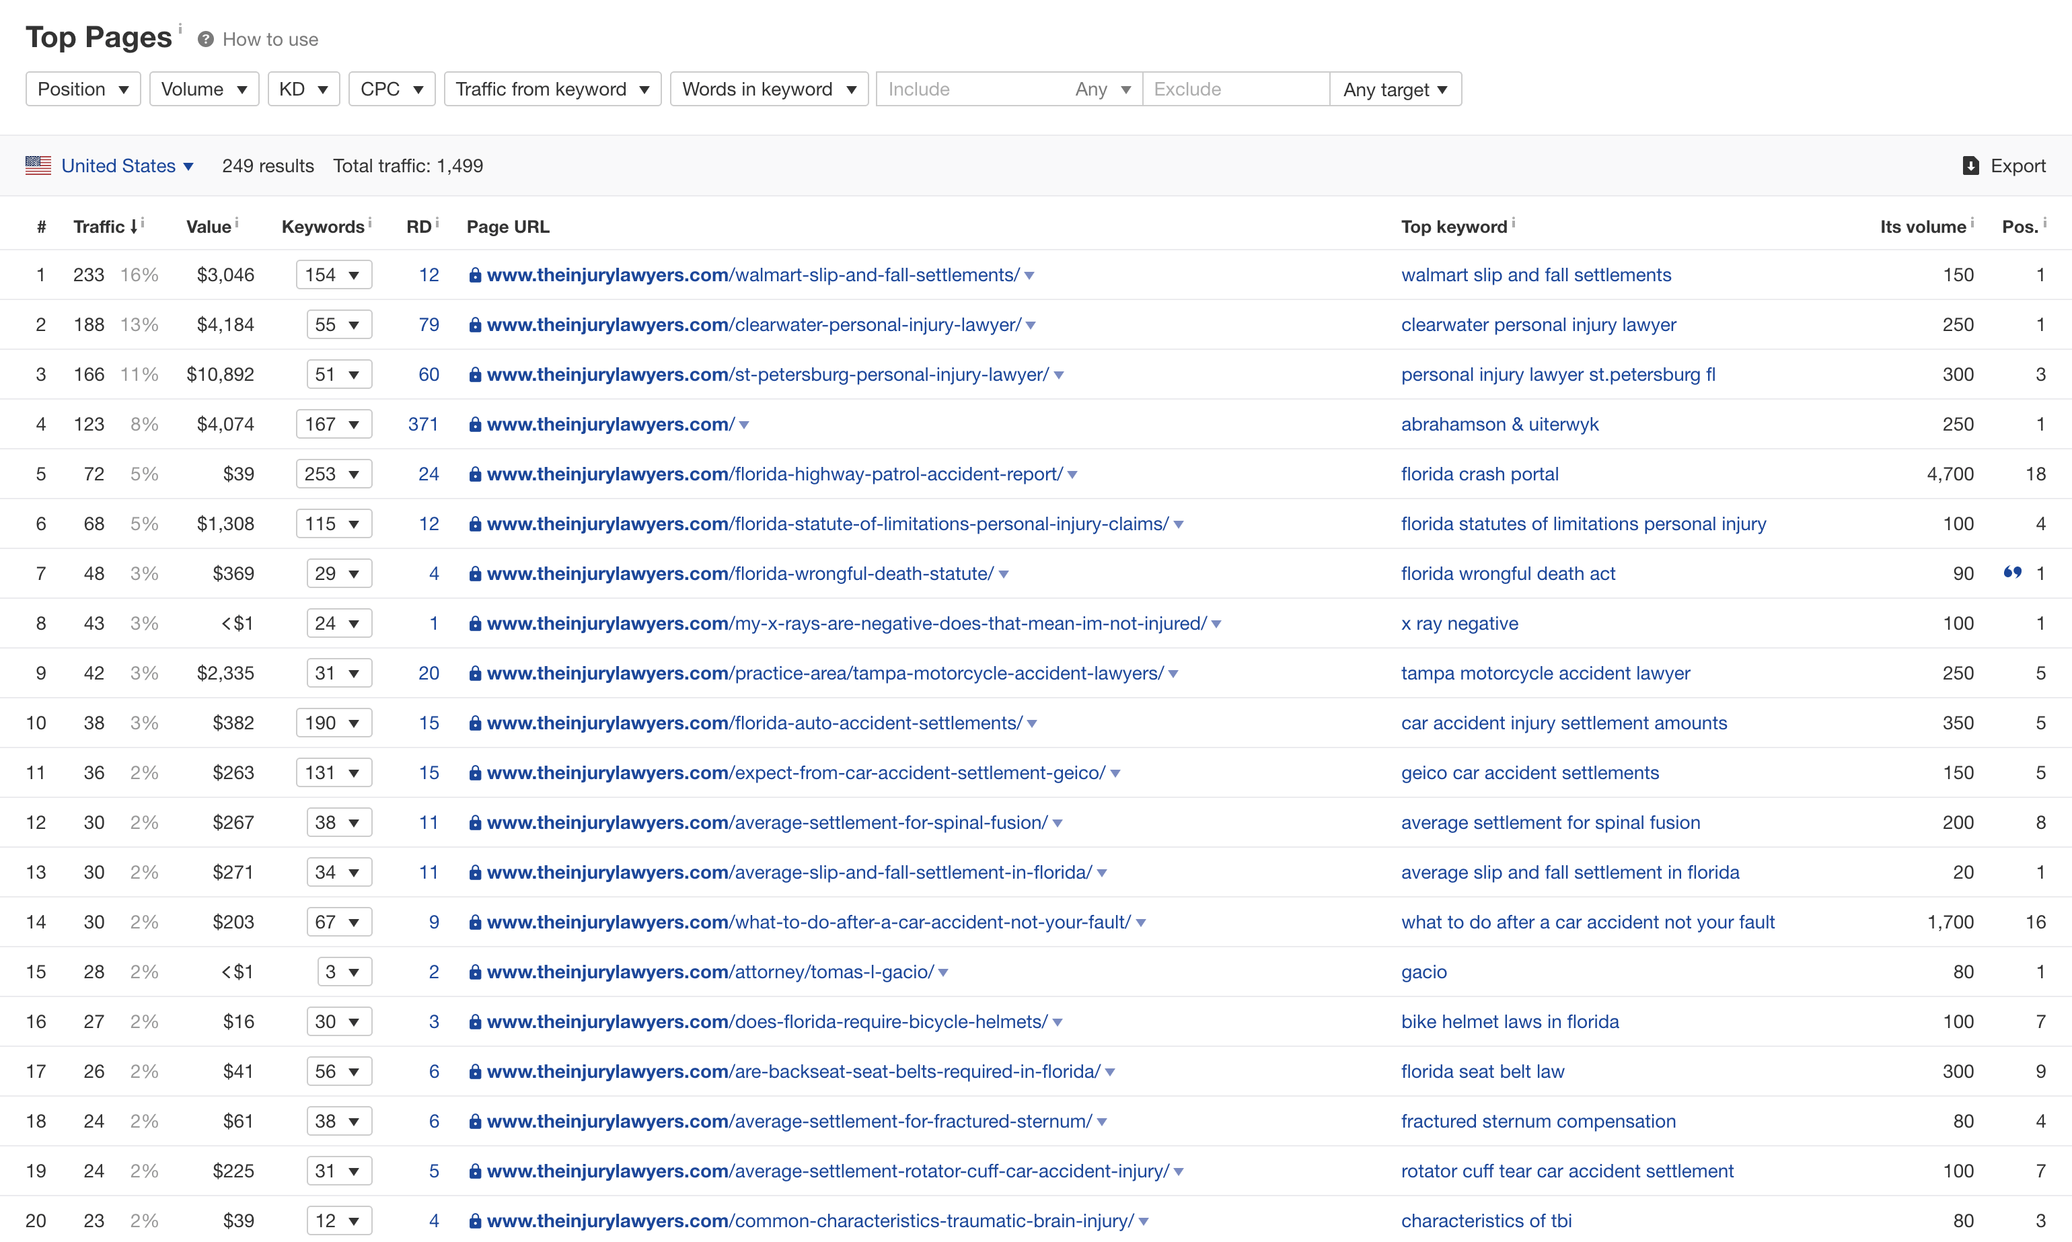Click the info icon next to Top Pages title
The height and width of the screenshot is (1242, 2072).
pyautogui.click(x=180, y=28)
